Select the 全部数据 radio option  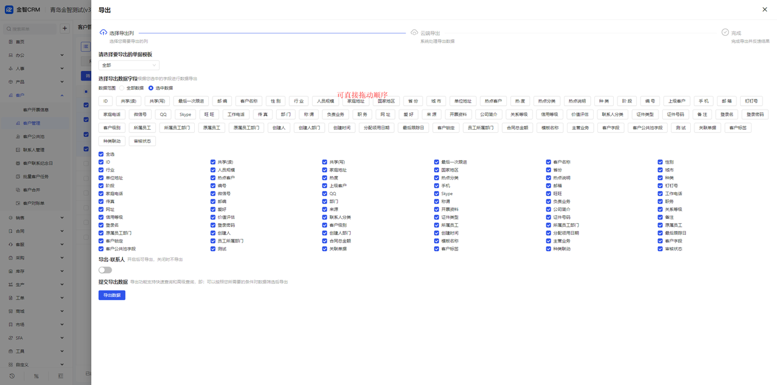(x=121, y=88)
